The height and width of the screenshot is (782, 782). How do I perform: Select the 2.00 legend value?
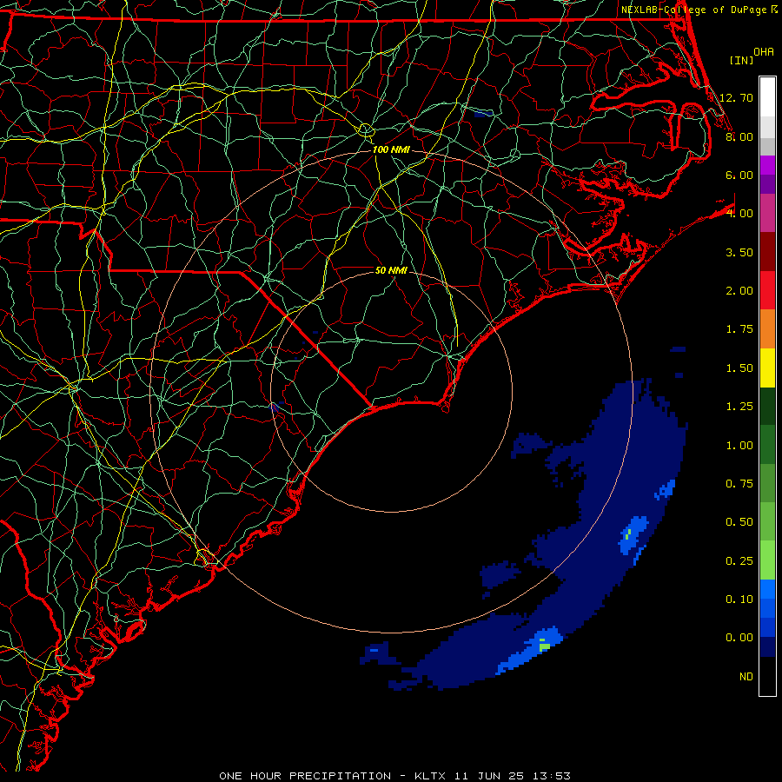pos(739,291)
